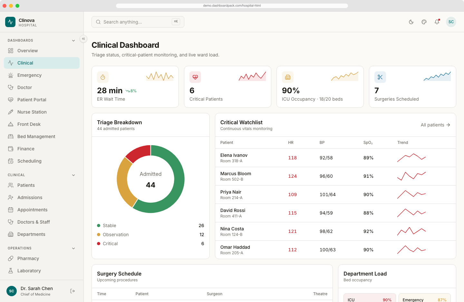Click the Surgeon column header
This screenshot has width=464, height=302.
click(x=215, y=294)
